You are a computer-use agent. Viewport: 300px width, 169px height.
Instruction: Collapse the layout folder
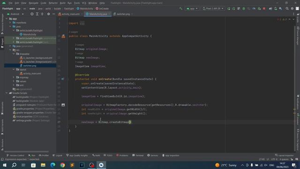(x=14, y=69)
